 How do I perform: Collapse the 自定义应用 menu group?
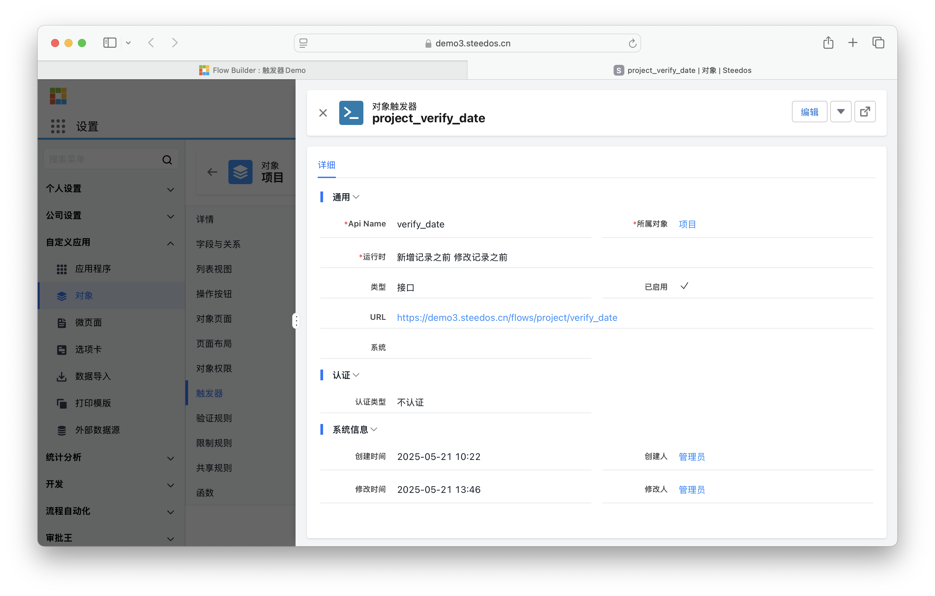point(111,243)
